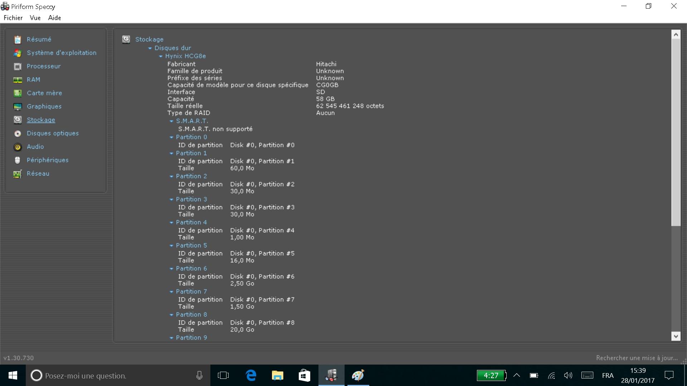
Task: Collapse the Hynix HCG8e disk node
Action: click(161, 56)
